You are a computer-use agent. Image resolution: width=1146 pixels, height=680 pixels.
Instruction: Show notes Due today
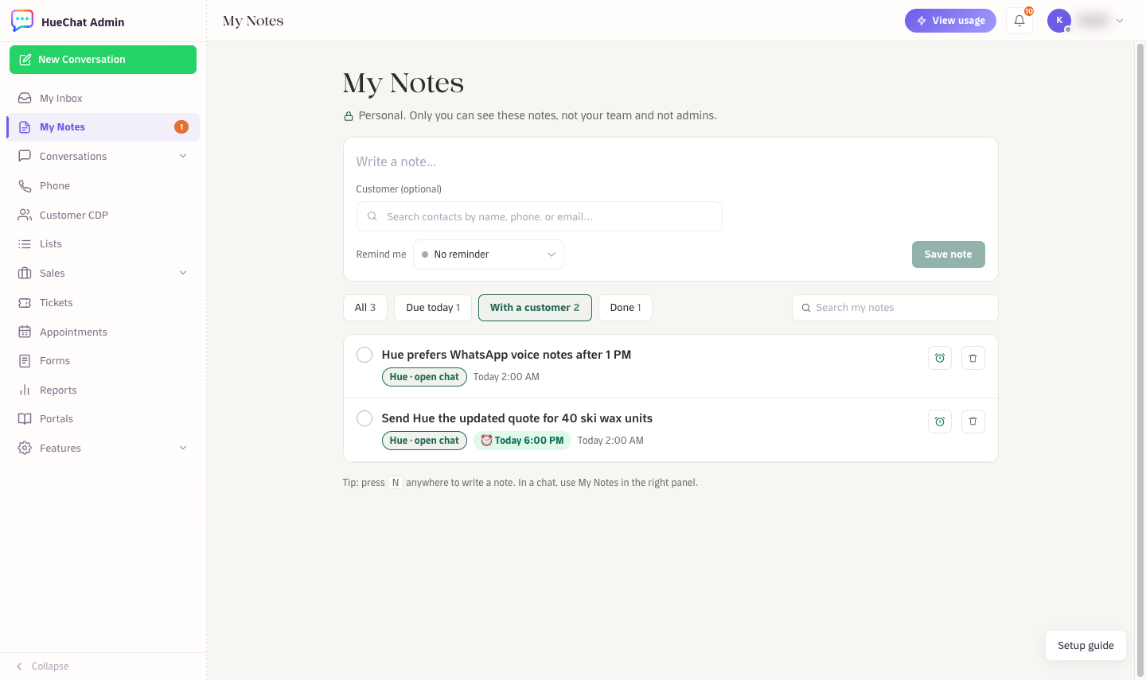(x=433, y=308)
